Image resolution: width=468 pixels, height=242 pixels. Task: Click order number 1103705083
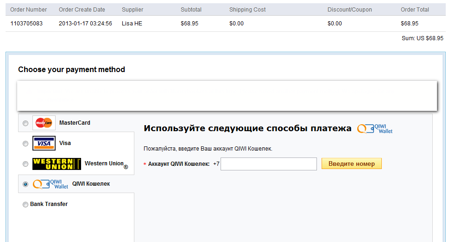tap(26, 24)
